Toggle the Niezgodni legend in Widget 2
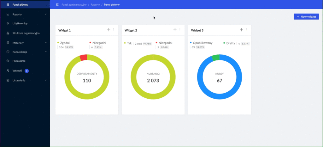The width and height of the screenshot is (323, 147). [165, 43]
